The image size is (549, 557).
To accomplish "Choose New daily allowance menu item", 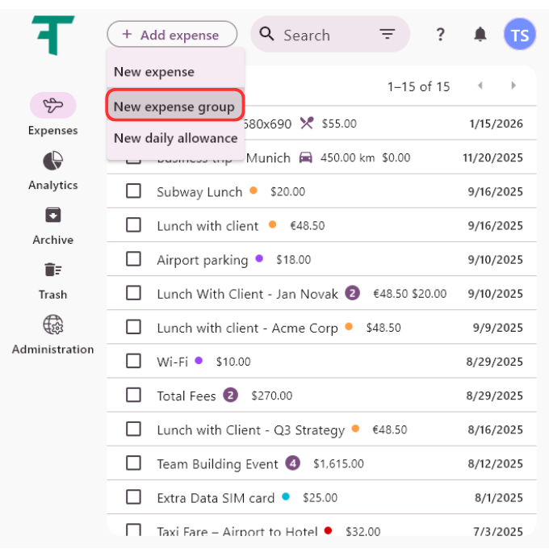I will (175, 138).
